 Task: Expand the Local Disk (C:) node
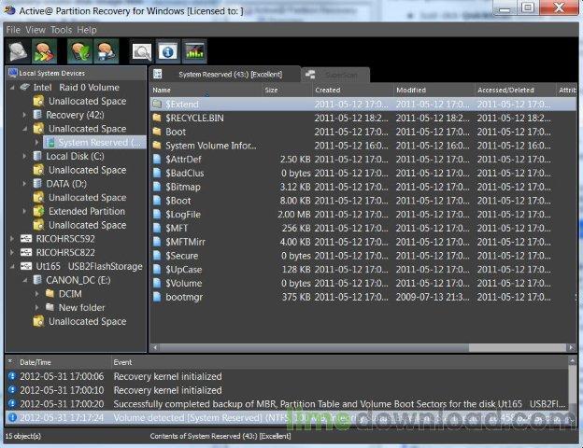click(24, 157)
